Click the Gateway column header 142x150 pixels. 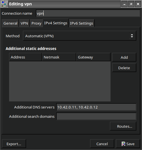[x=93, y=57]
